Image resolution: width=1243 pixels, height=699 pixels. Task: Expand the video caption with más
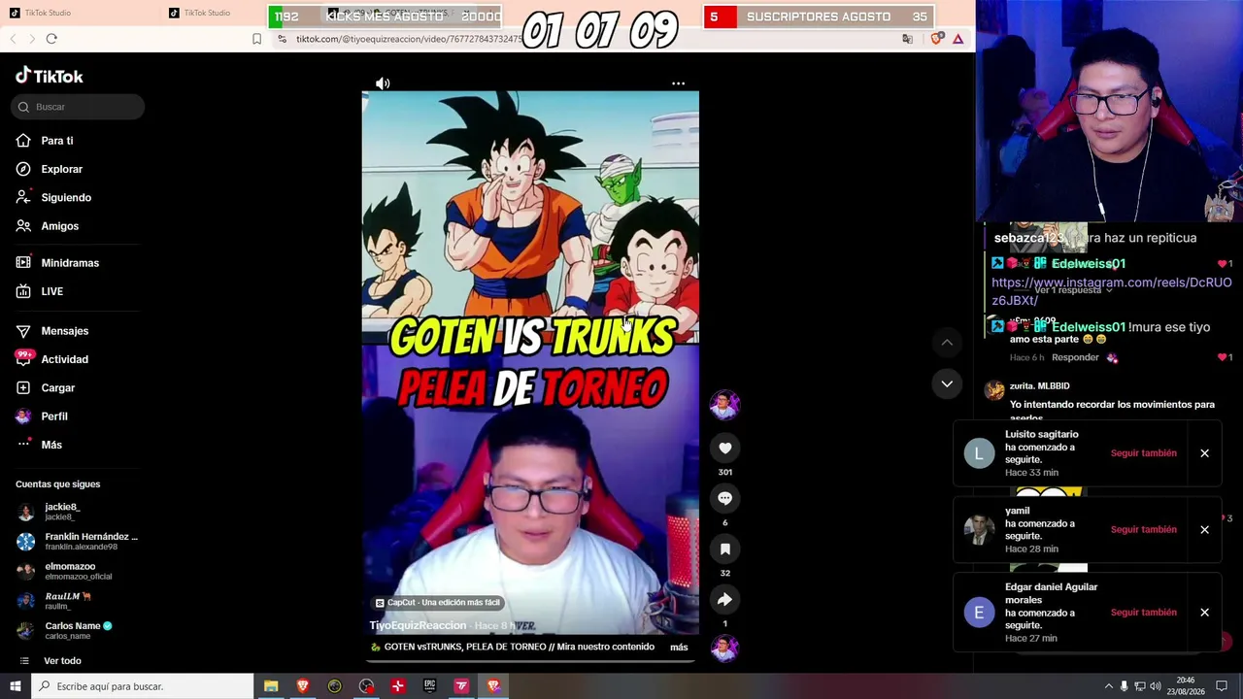[x=679, y=647]
